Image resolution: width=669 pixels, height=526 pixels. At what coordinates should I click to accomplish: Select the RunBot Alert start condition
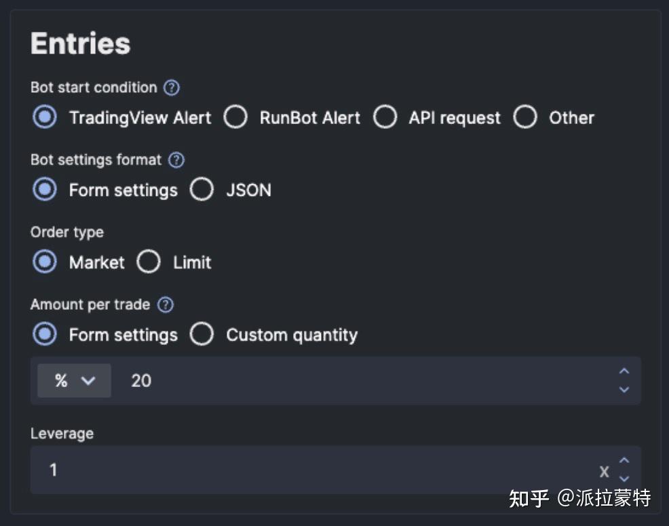[x=235, y=117]
